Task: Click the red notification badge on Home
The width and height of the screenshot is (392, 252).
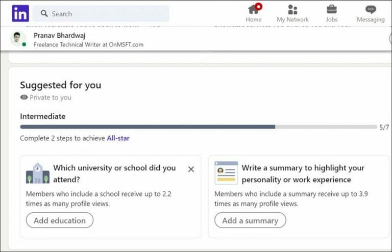Action: (259, 6)
